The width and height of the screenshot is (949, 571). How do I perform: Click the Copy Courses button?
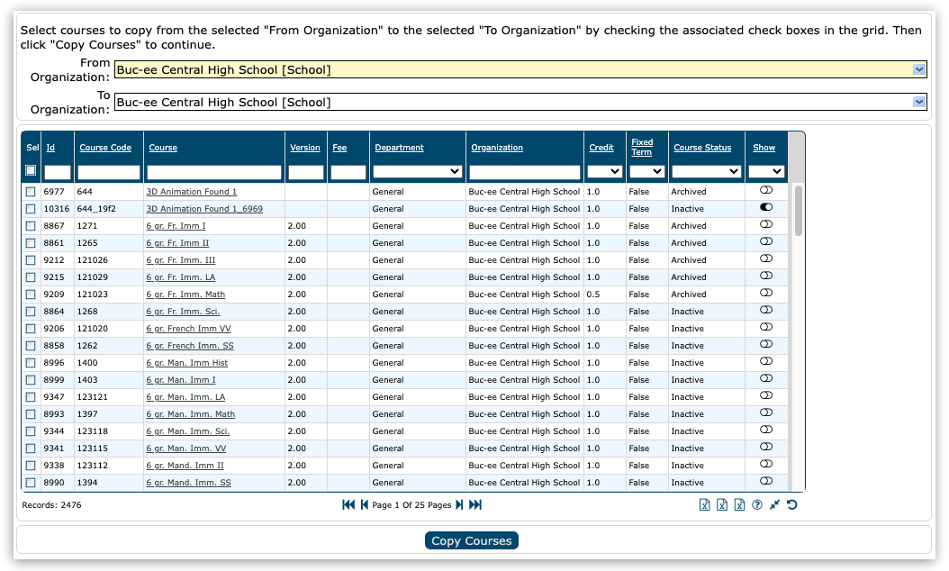pyautogui.click(x=472, y=540)
